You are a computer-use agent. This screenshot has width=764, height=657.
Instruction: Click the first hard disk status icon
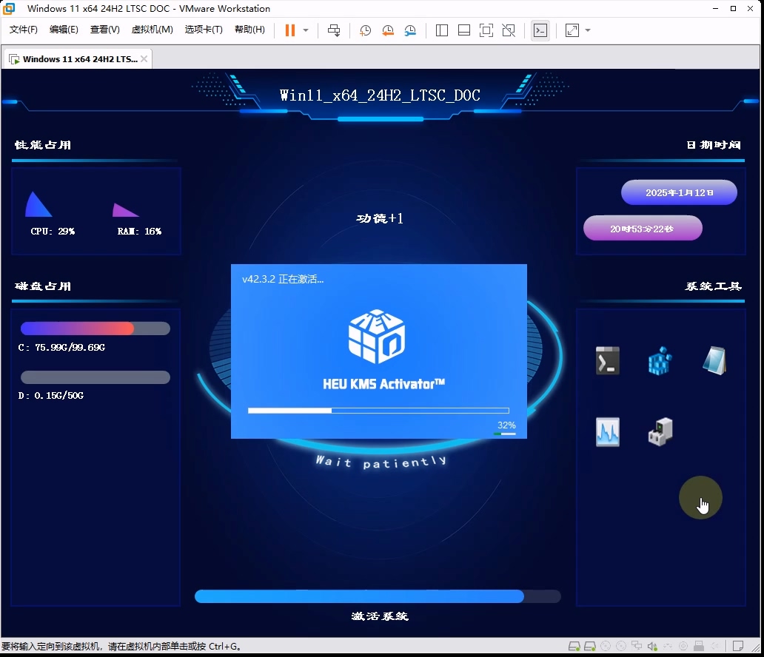(x=574, y=647)
